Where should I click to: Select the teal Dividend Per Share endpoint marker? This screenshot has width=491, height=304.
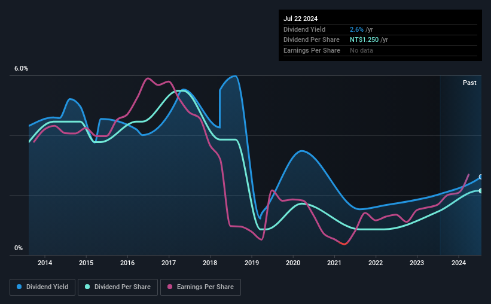[x=481, y=191]
